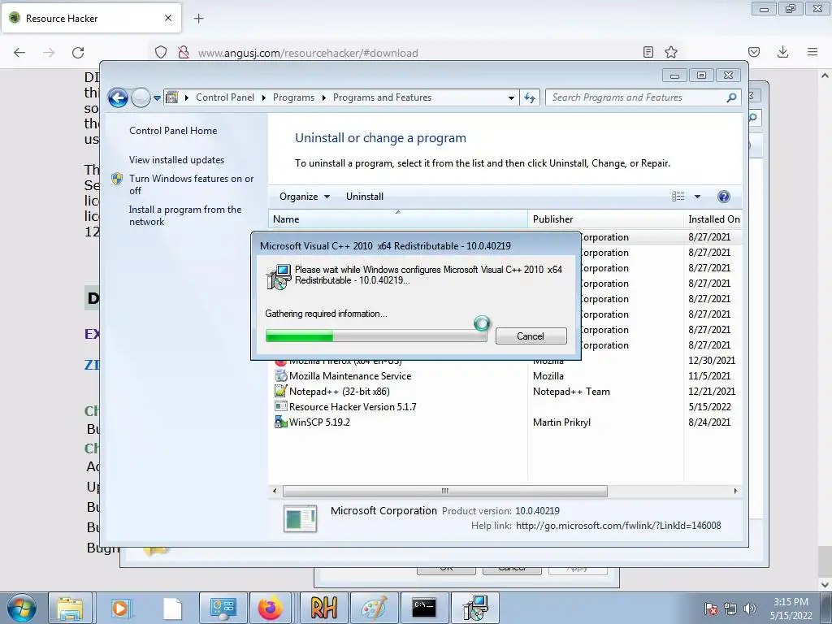Viewport: 832px width, 624px height.
Task: Click horizontal scrollbar right arrow
Action: point(735,491)
